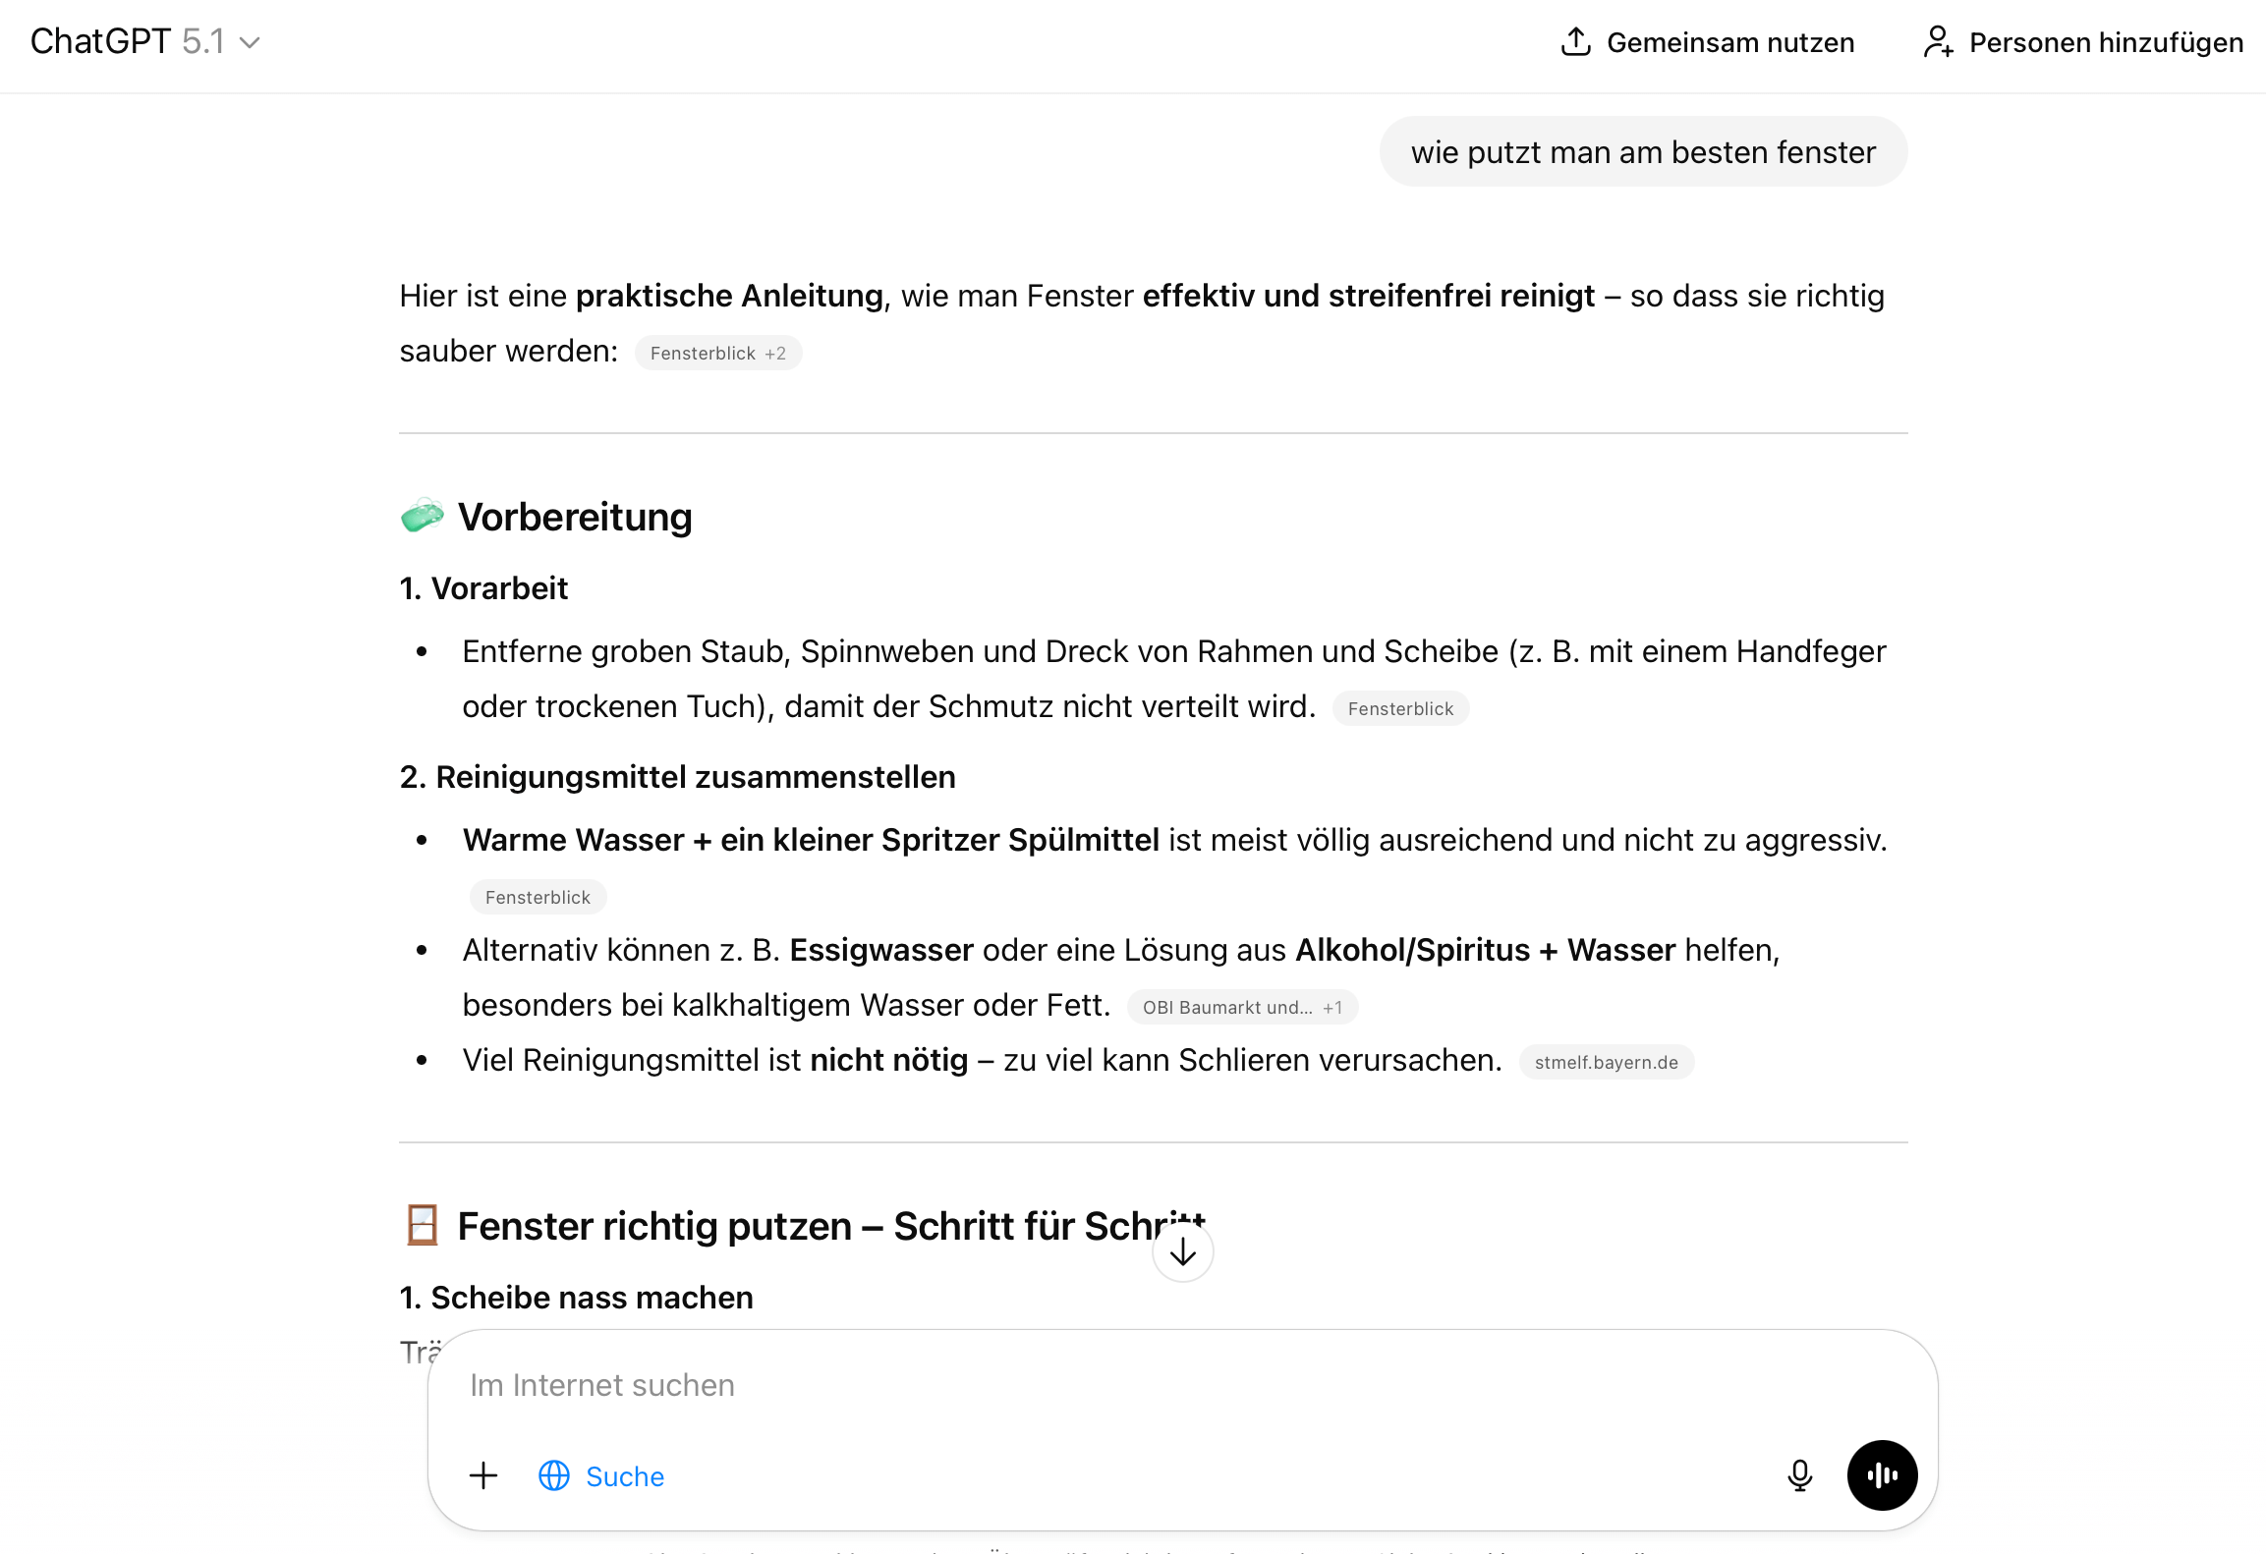This screenshot has width=2266, height=1554.
Task: Click the share upload icon beside Gemeinsam nutzen
Action: (1576, 41)
